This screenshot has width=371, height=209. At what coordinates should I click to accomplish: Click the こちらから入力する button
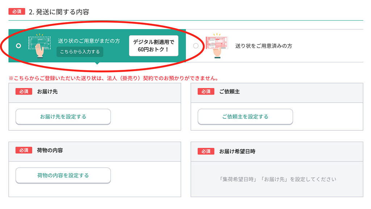coord(80,52)
